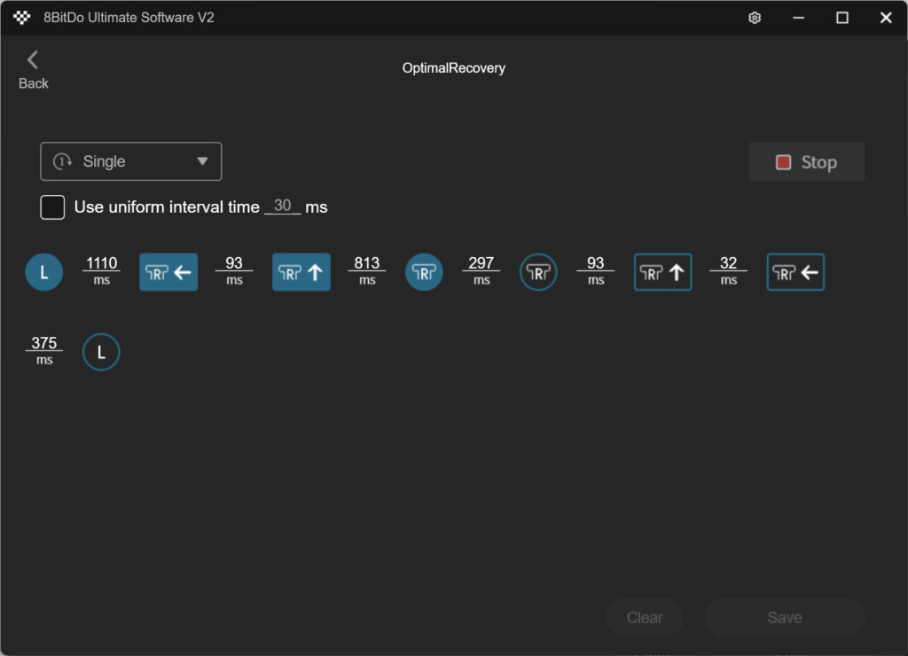Click the outlined round right stick icon
Viewport: 908px width, 656px height.
(x=538, y=272)
